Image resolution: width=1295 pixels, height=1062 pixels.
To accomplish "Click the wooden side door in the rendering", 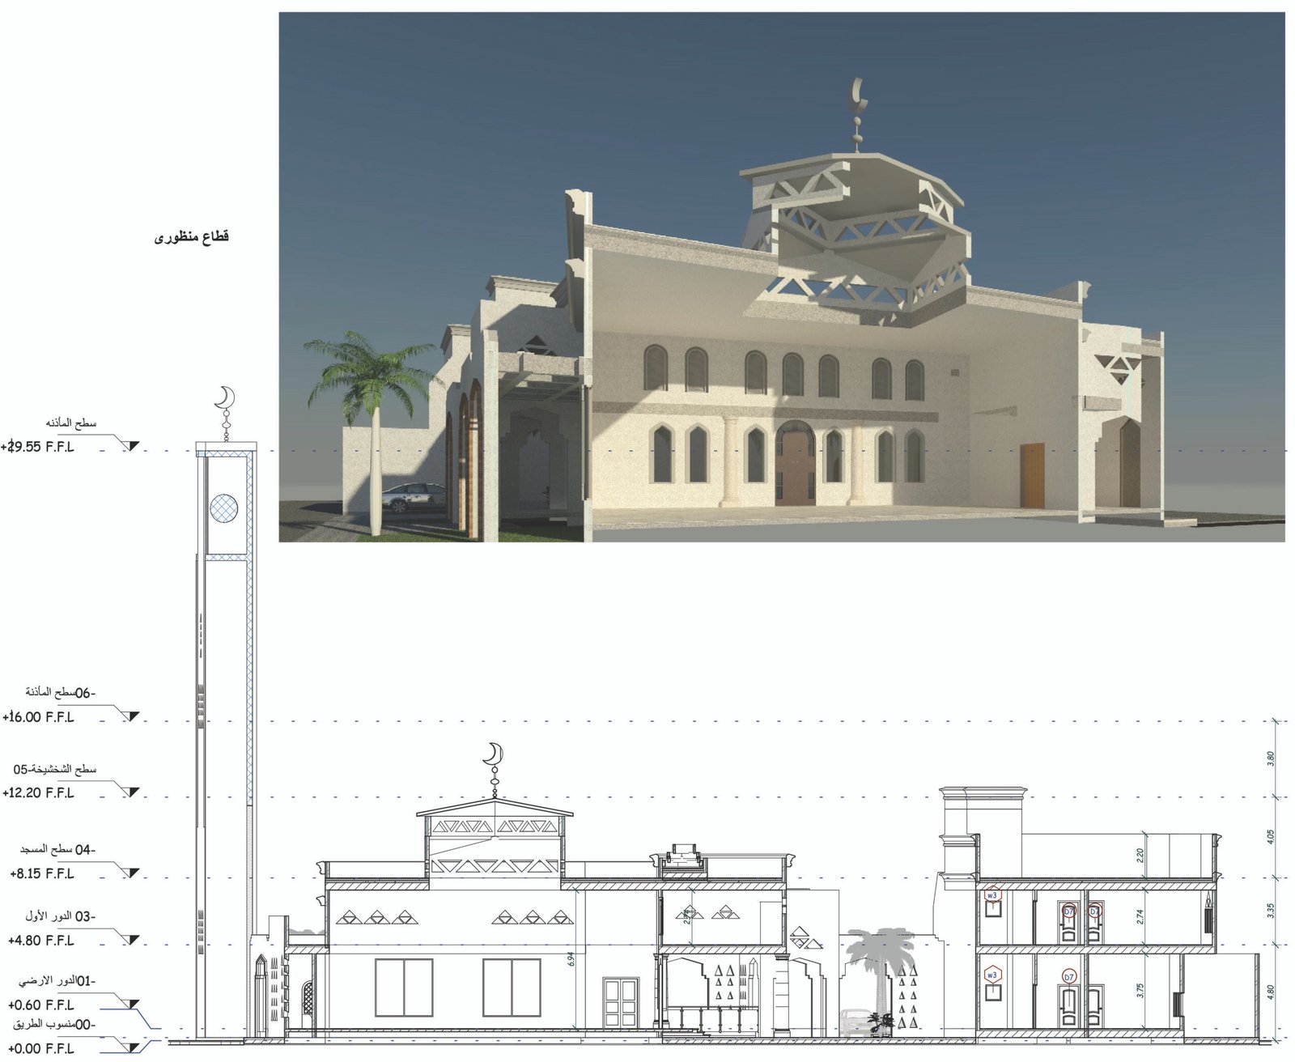I will click(1030, 476).
